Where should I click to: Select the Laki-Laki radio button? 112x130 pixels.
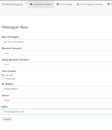click(x=3, y=75)
